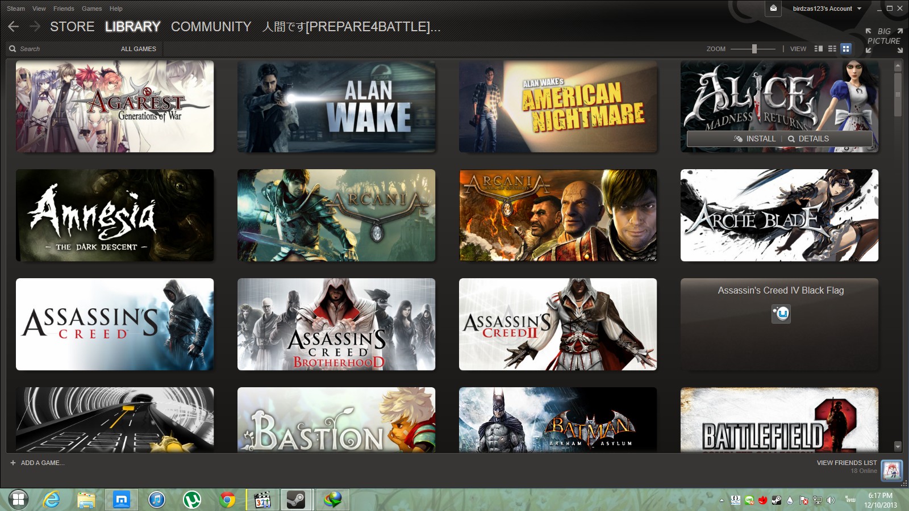Click the LINE tray icon

pos(749,500)
